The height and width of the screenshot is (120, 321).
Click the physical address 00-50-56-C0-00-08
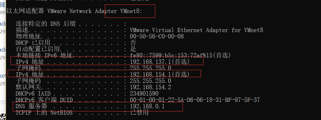point(157,37)
